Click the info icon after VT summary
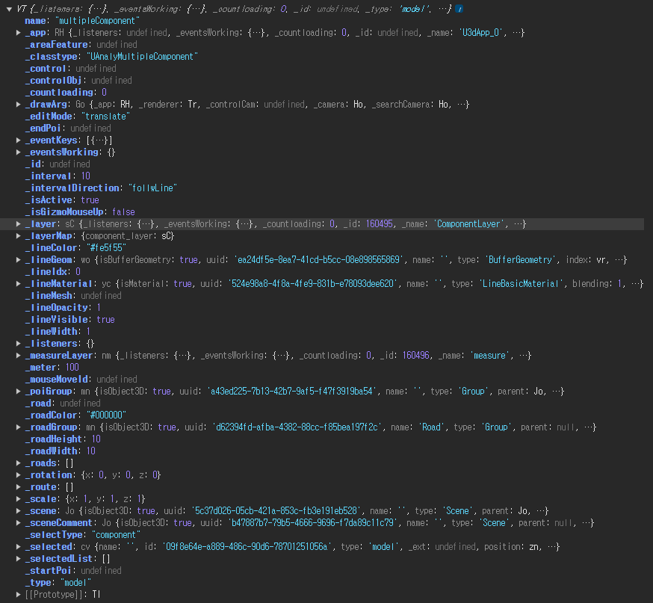Viewport: 653px width, 603px height. [459, 9]
